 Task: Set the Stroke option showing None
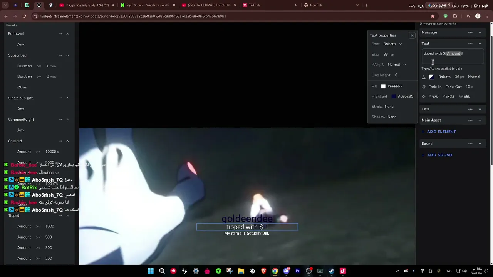click(389, 107)
